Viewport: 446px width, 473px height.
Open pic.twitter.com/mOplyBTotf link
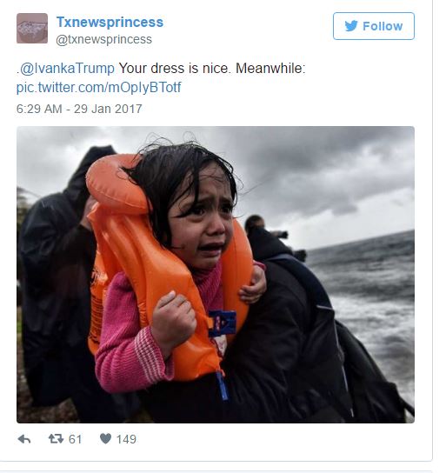[98, 88]
